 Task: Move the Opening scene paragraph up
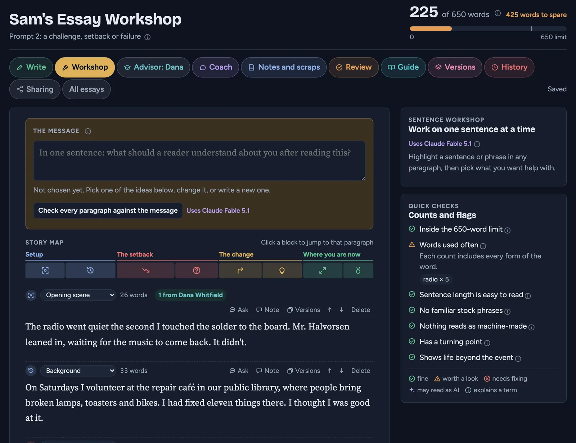pos(329,310)
